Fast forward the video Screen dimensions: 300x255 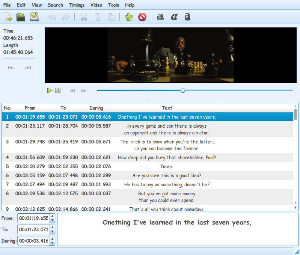[x=84, y=91]
